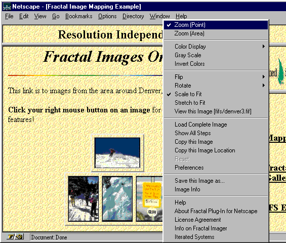Choose Copy this Image
The width and height of the screenshot is (286, 243).
(x=216, y=142)
